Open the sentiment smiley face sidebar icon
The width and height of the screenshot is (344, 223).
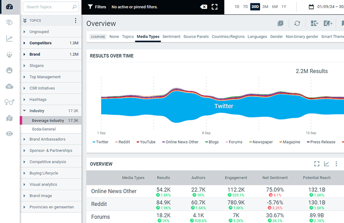click(9, 70)
